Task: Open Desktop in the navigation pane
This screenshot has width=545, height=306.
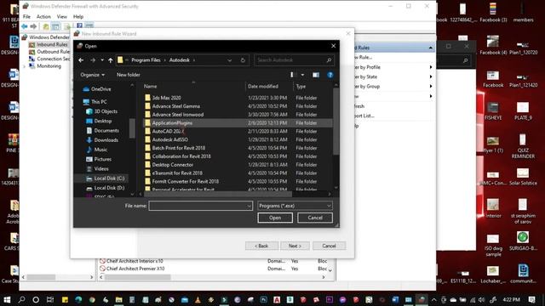Action: coord(99,121)
